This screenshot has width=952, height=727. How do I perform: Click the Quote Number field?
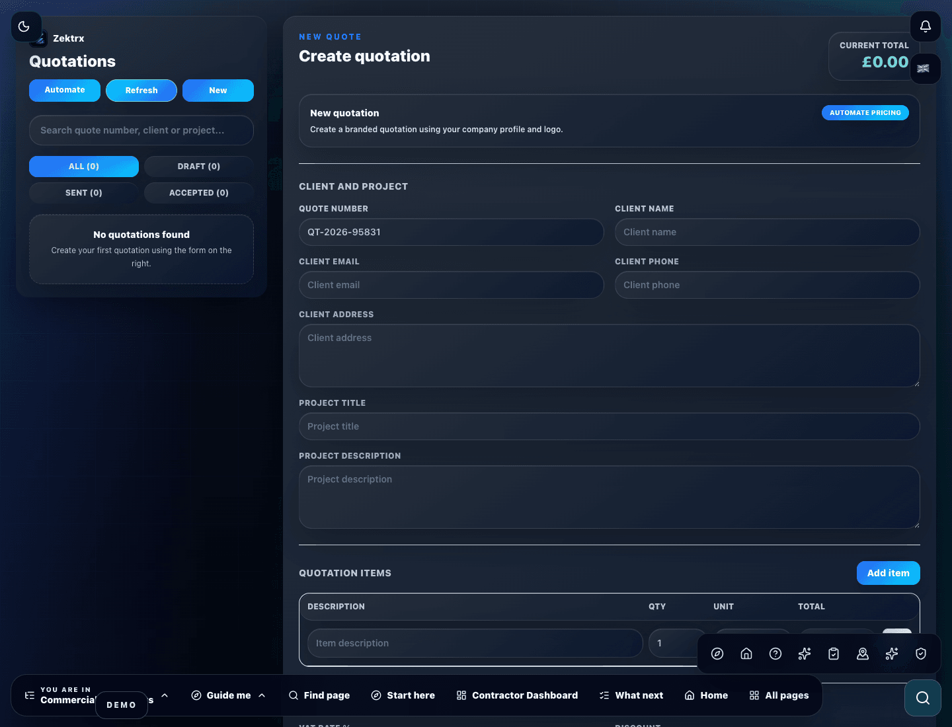click(x=452, y=232)
